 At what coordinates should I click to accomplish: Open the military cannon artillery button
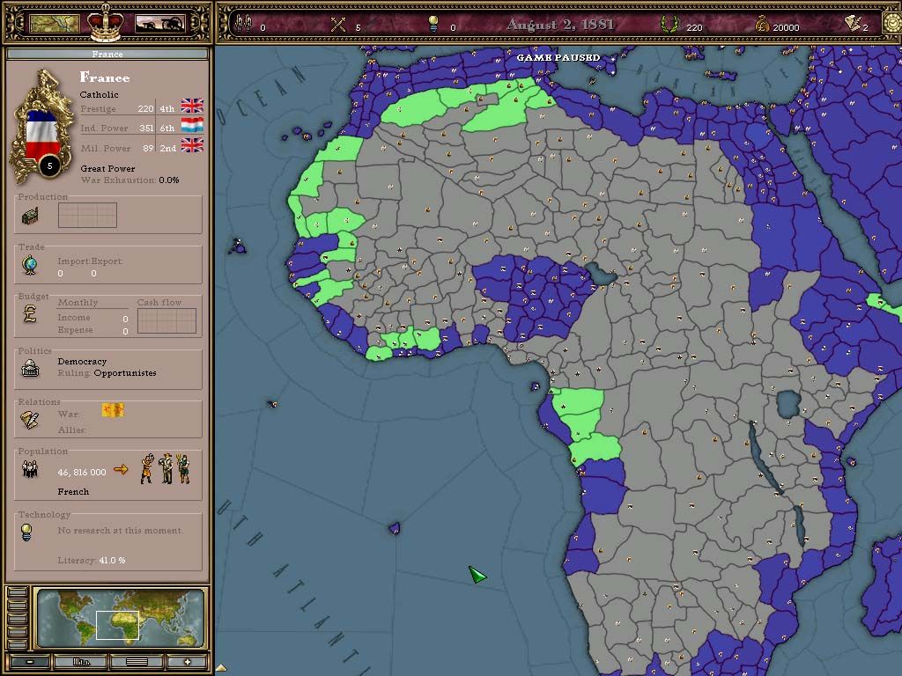click(160, 24)
